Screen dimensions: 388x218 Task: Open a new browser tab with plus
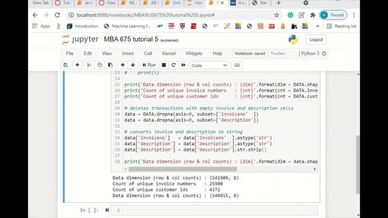click(x=279, y=3)
